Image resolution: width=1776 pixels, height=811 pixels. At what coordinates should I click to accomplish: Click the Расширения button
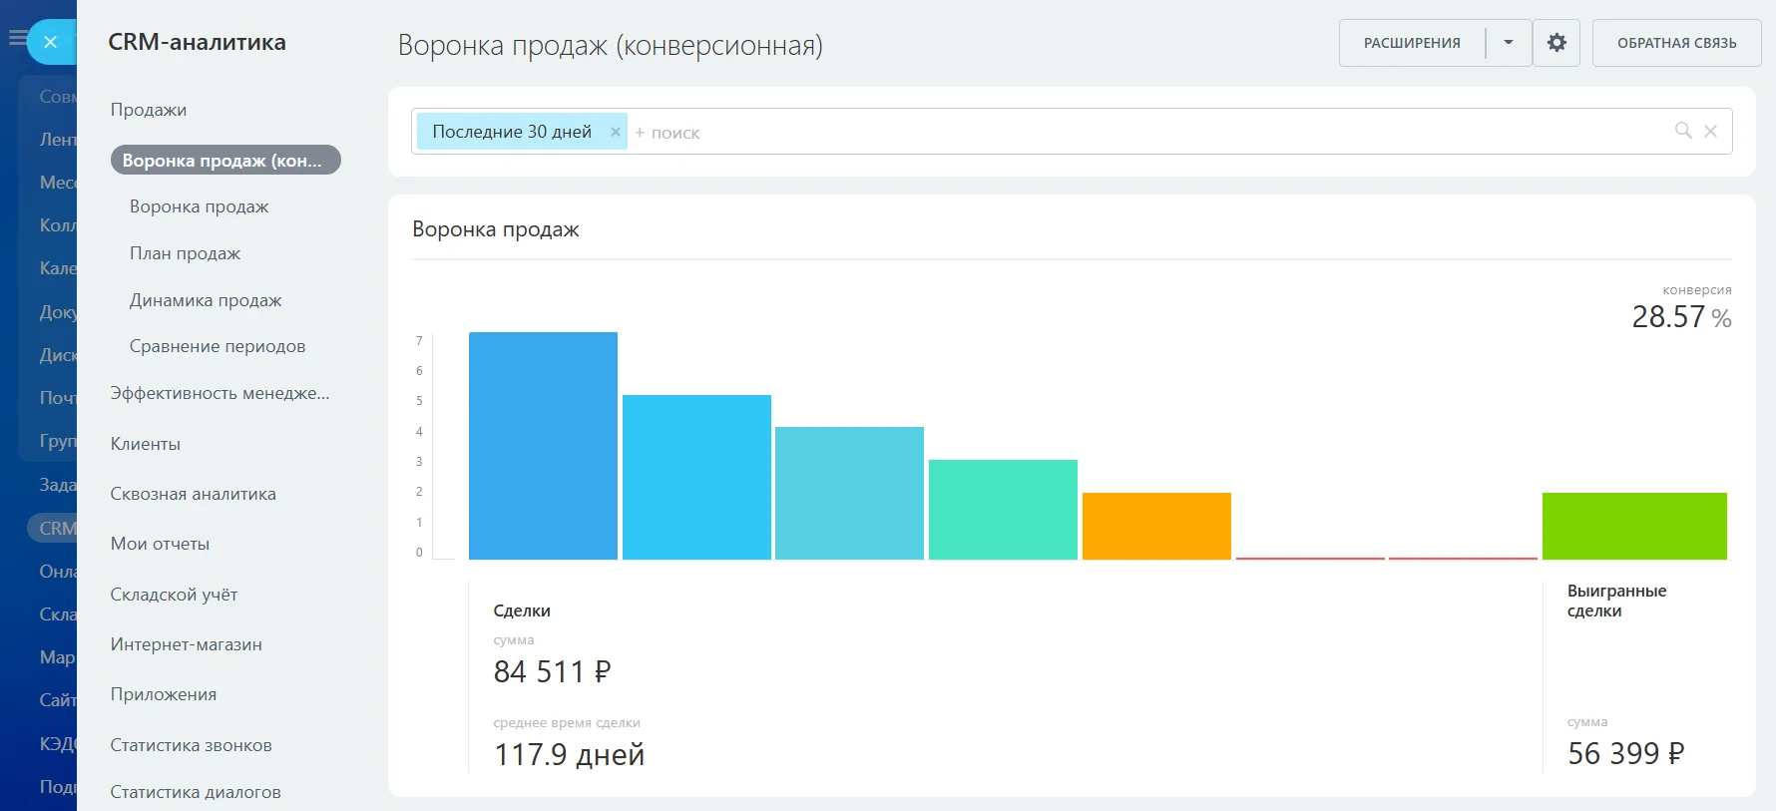click(1412, 43)
